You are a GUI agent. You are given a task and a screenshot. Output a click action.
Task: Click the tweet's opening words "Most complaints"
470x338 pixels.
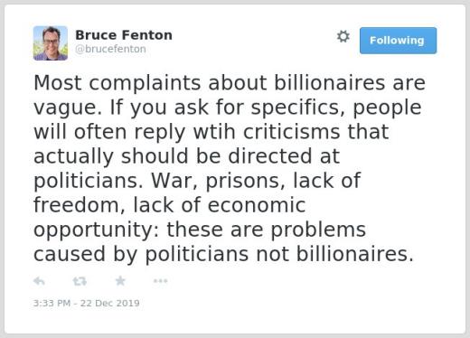tap(117, 82)
